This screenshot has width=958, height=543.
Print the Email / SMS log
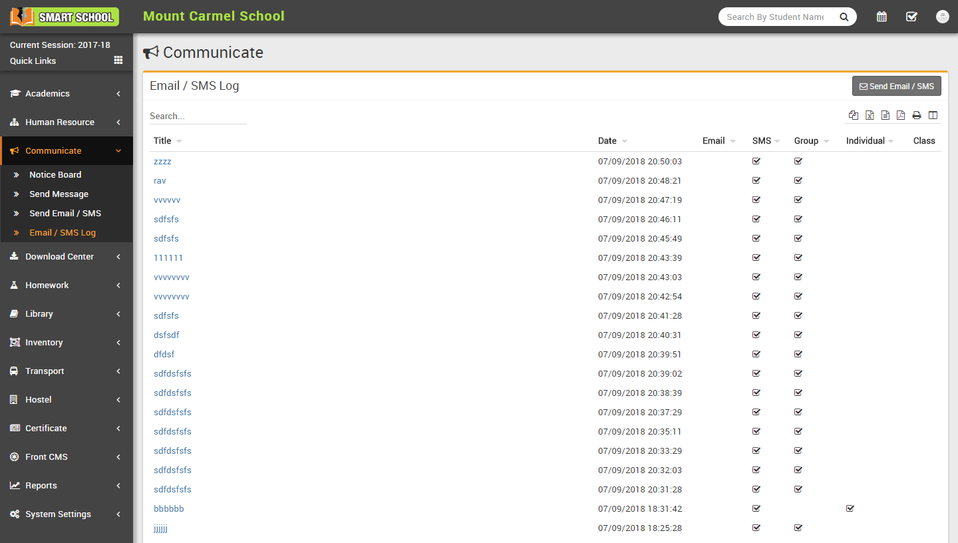(x=917, y=115)
